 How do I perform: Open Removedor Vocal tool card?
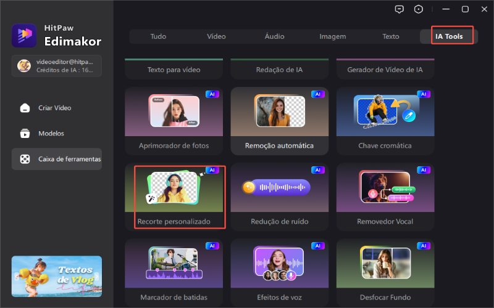pos(385,197)
